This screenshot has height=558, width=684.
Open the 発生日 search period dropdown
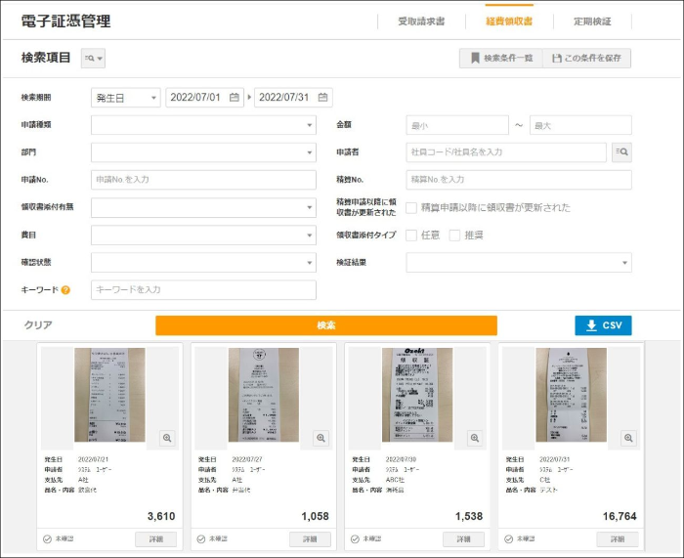click(126, 98)
